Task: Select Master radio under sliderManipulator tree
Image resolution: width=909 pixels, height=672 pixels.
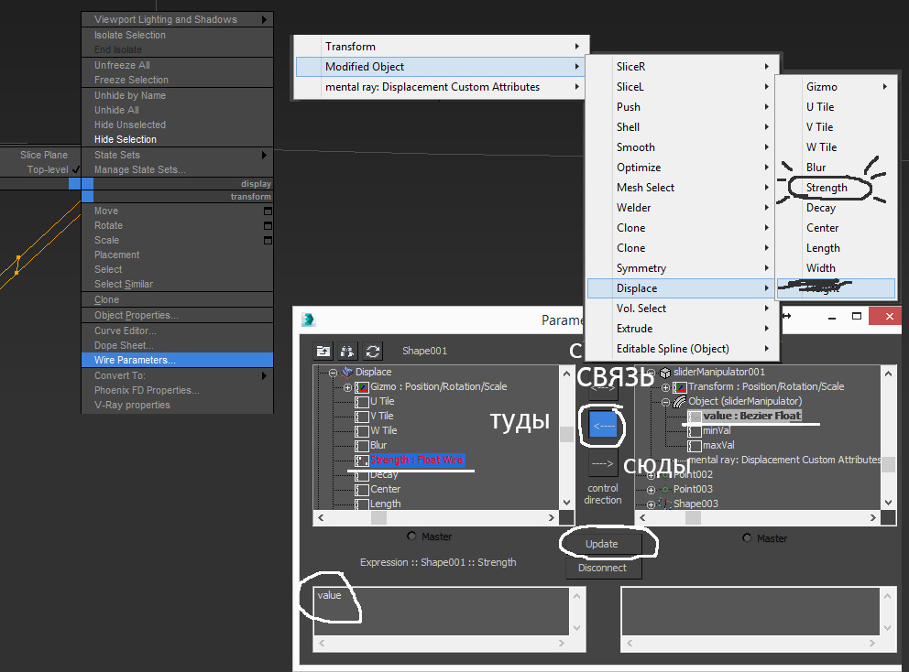Action: coord(747,538)
